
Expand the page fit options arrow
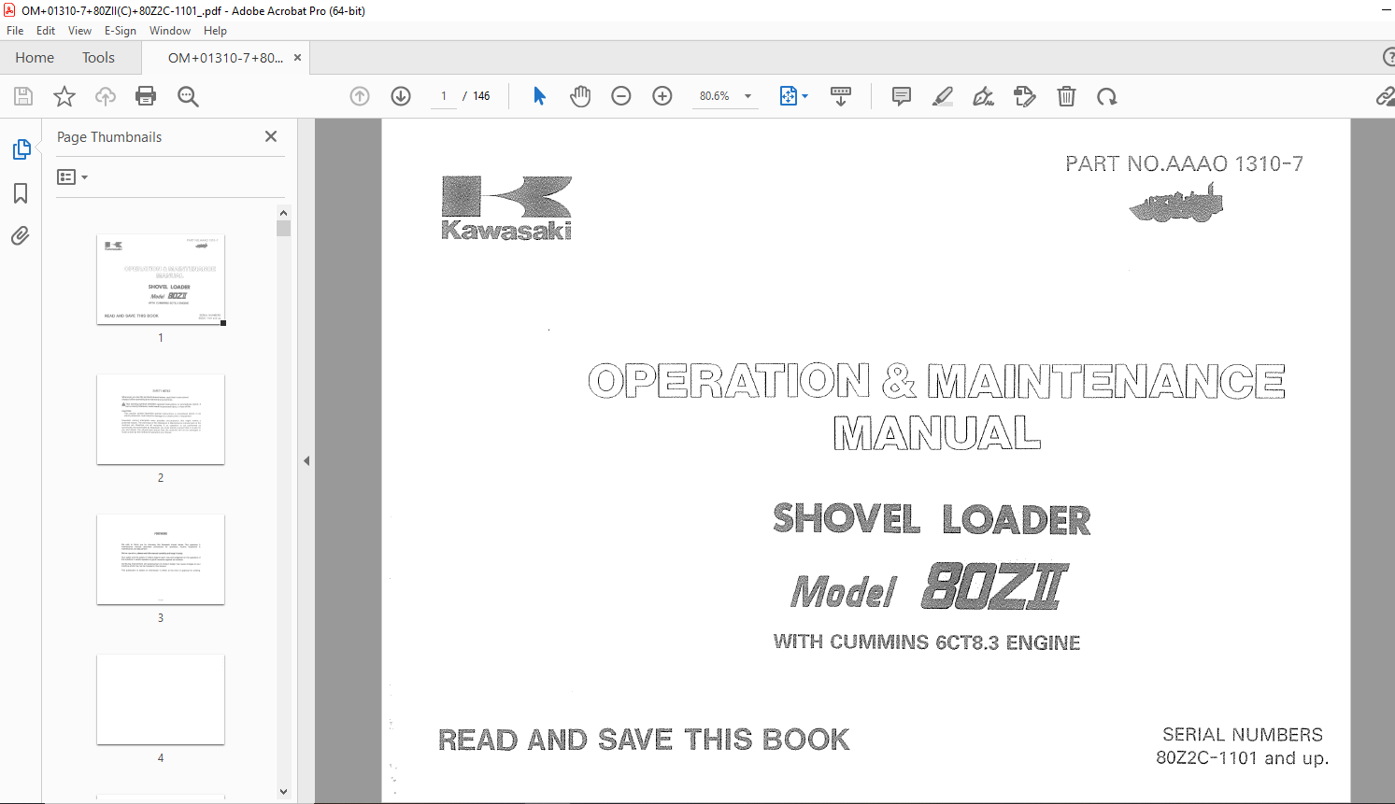[805, 96]
